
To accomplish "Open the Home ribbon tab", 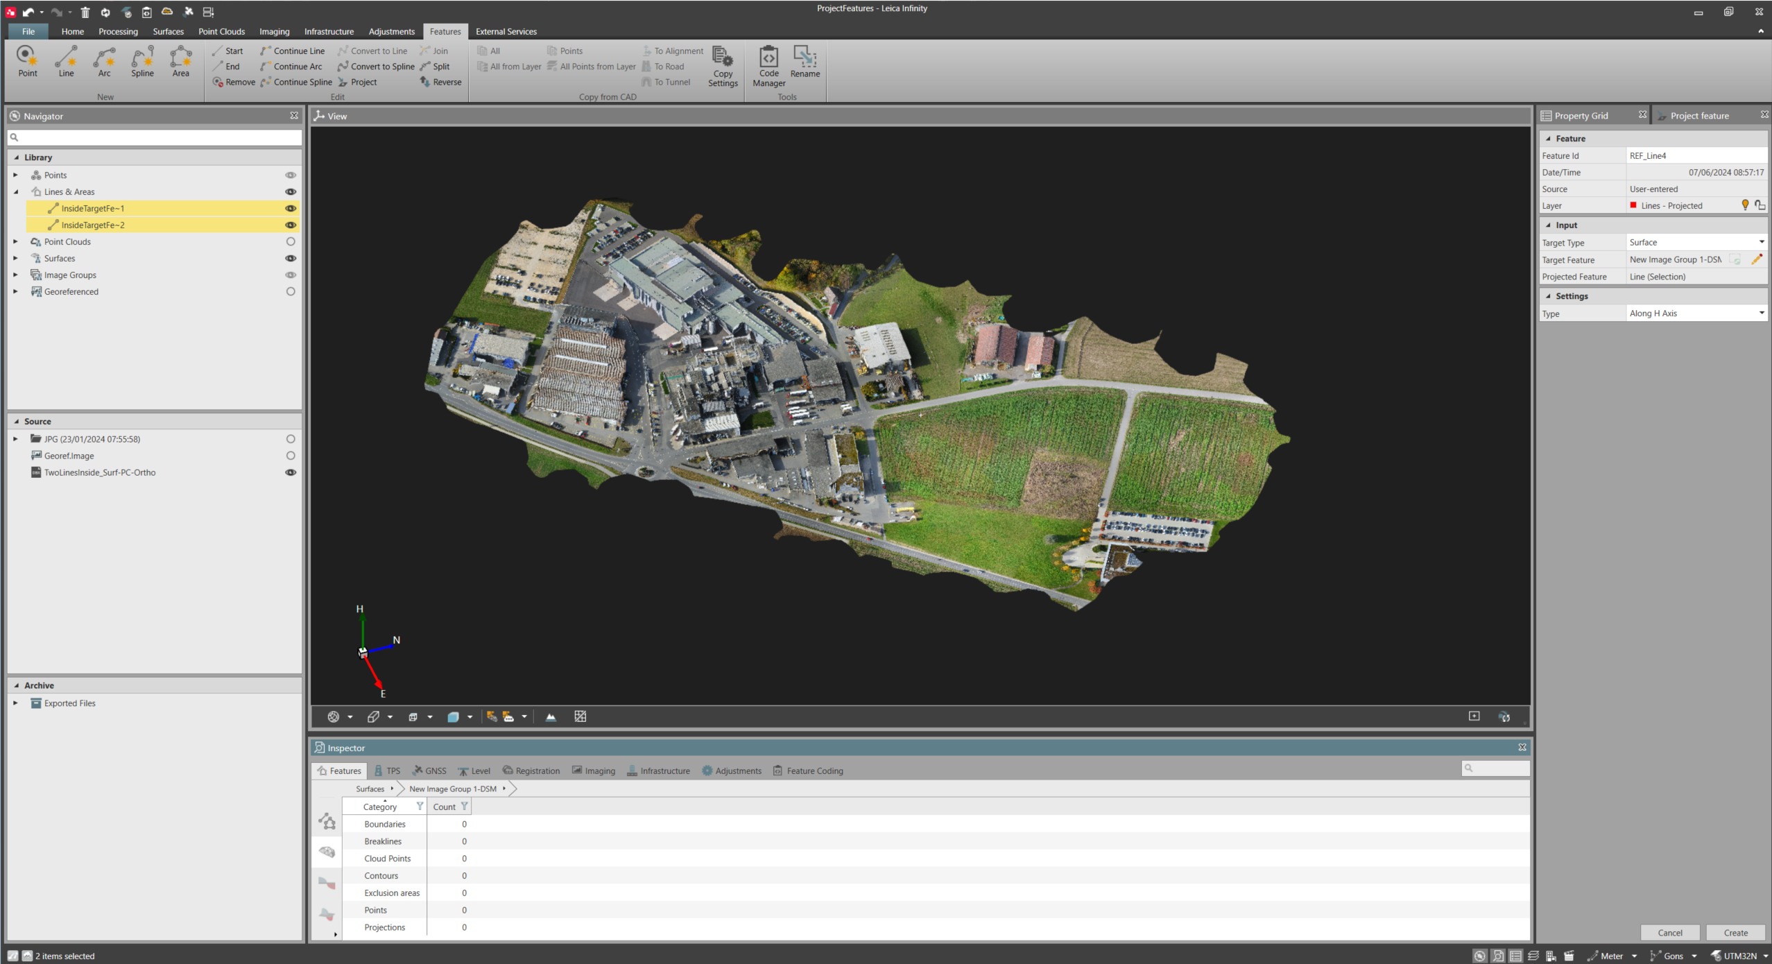I will click(72, 31).
